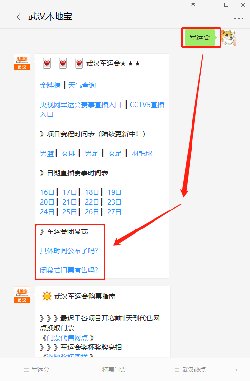Click the Shiba dog user avatar
Image resolution: width=250 pixels, height=381 pixels.
coord(229,38)
